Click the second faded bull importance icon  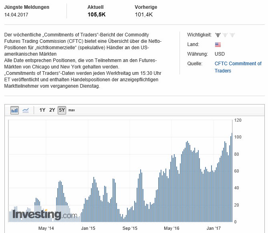click(x=225, y=35)
